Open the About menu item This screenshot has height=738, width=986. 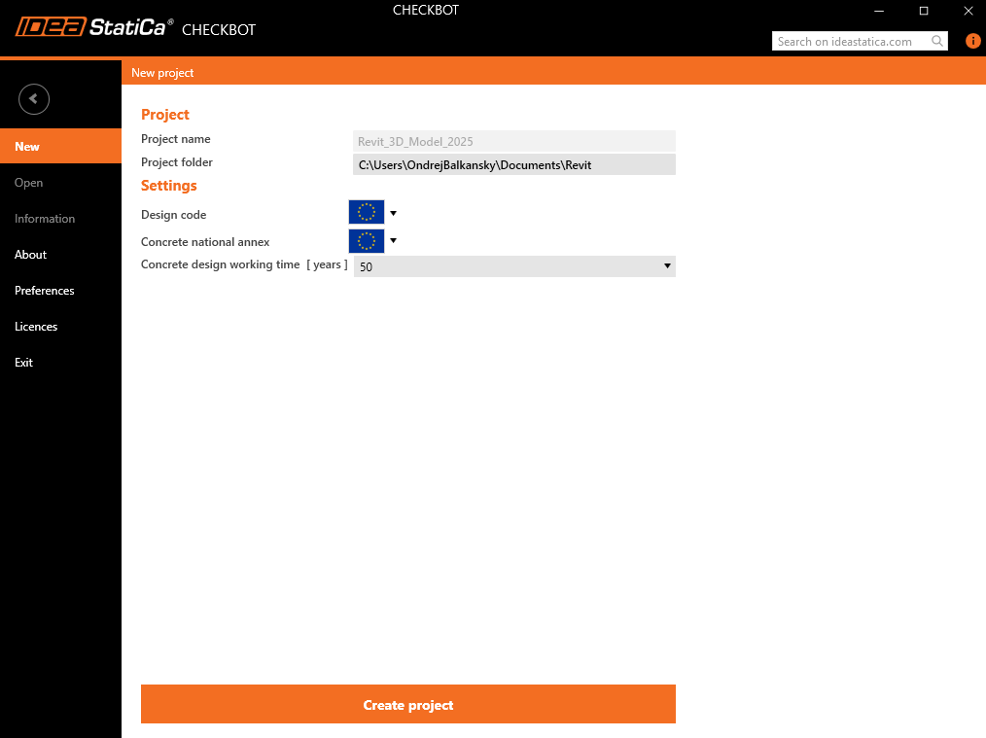tap(60, 255)
